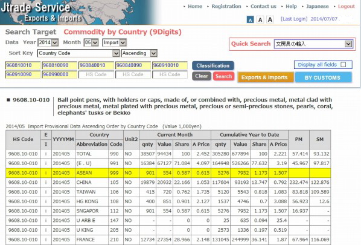The height and width of the screenshot is (245, 361).
Task: Click the Exports & Imports button
Action: point(266,77)
